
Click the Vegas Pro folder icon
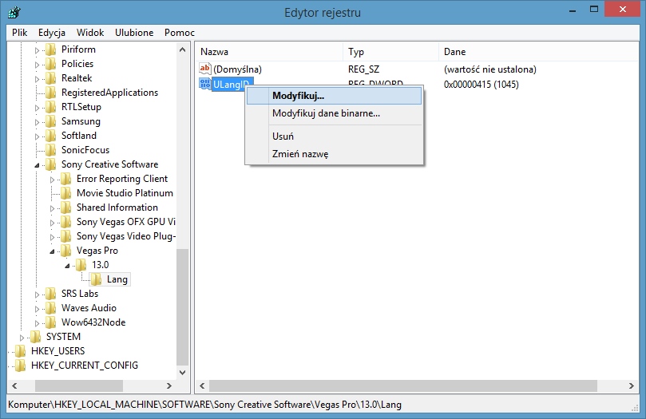[66, 251]
